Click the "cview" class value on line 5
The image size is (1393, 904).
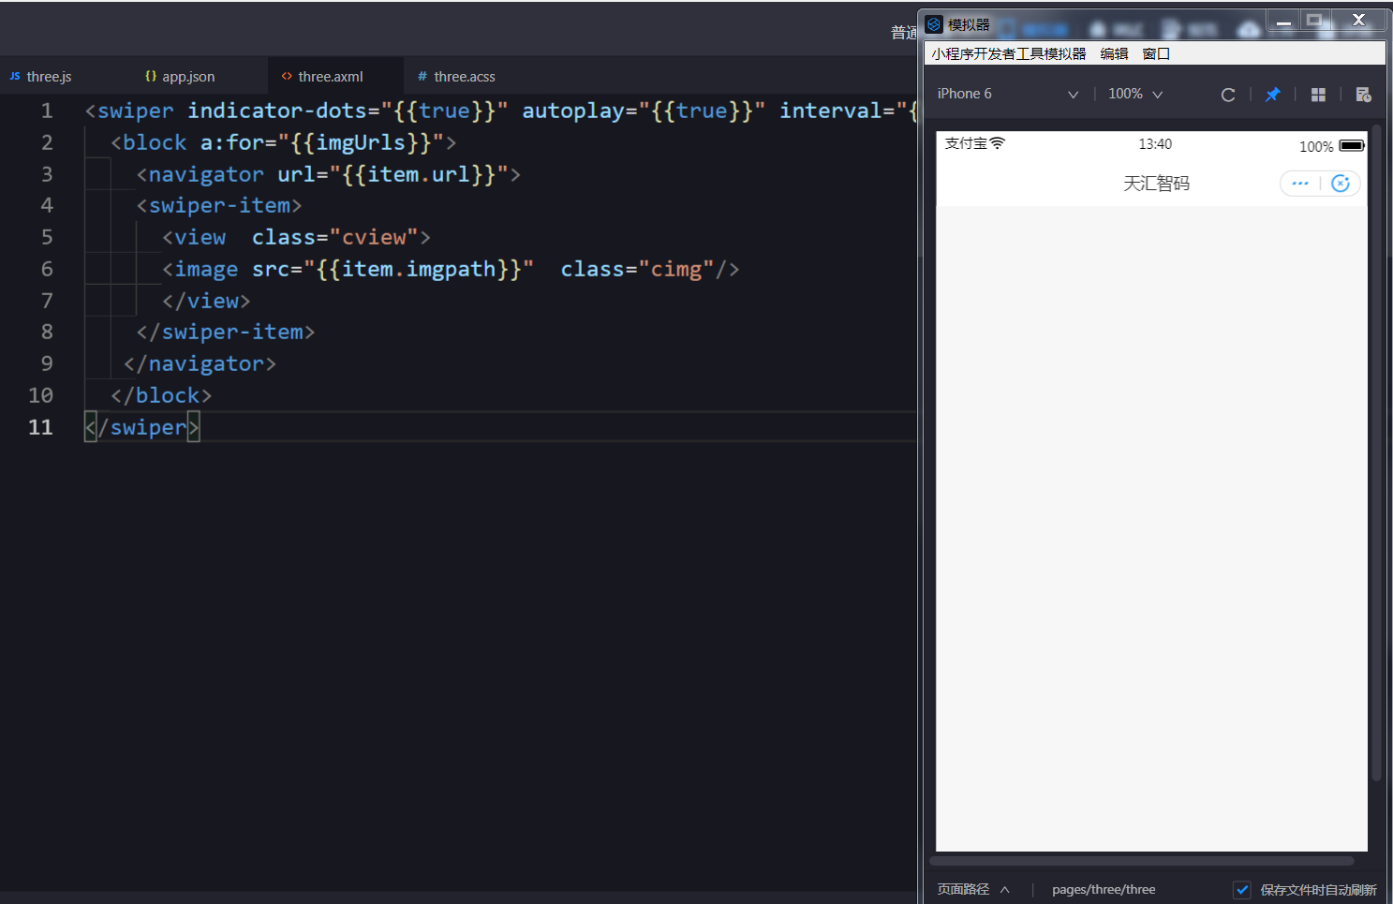tap(374, 237)
